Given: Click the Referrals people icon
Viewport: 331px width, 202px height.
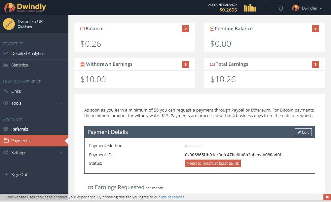Looking at the screenshot, I should click(6, 129).
